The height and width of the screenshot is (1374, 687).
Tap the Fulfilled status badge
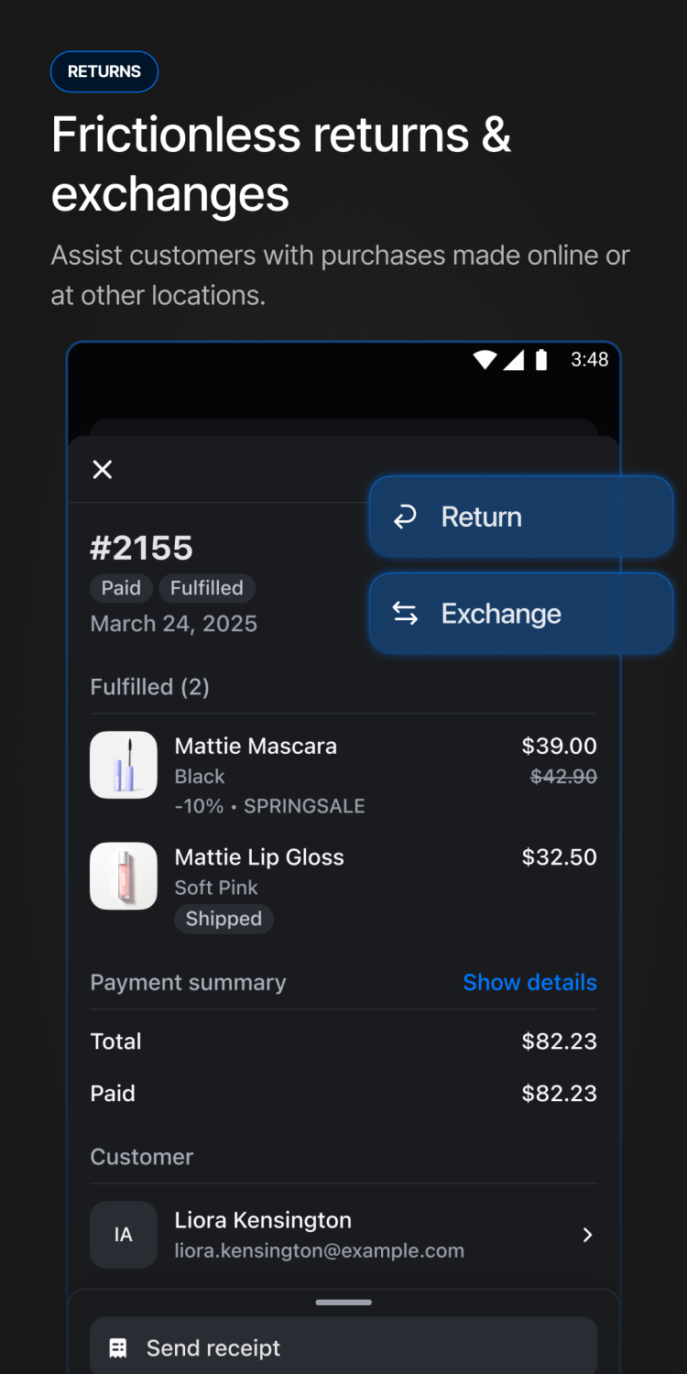[x=207, y=588]
